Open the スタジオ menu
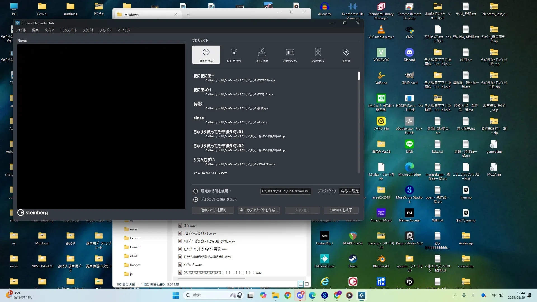537x302 pixels. pyautogui.click(x=88, y=30)
